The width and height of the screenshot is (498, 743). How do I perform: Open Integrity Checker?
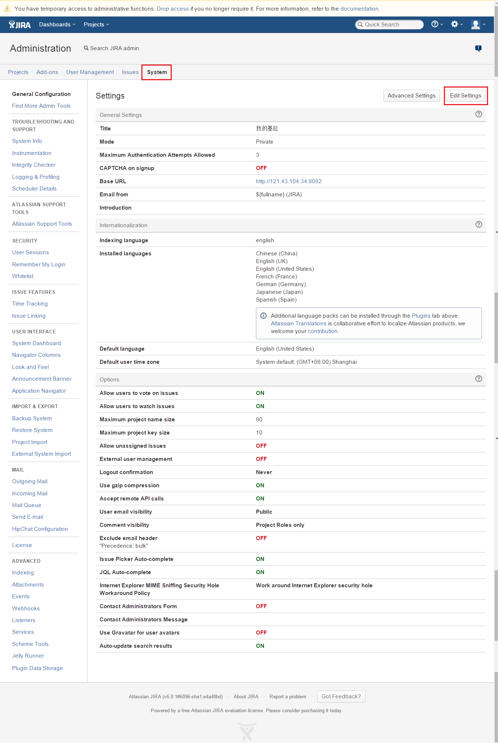[x=34, y=165]
